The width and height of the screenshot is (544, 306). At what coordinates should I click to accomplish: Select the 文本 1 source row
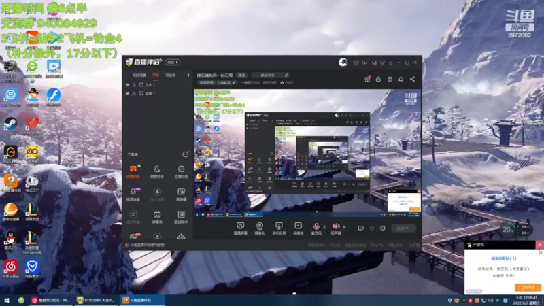click(158, 84)
